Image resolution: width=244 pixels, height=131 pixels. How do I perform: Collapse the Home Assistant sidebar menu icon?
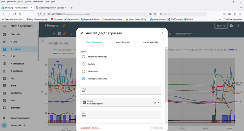[4, 26]
